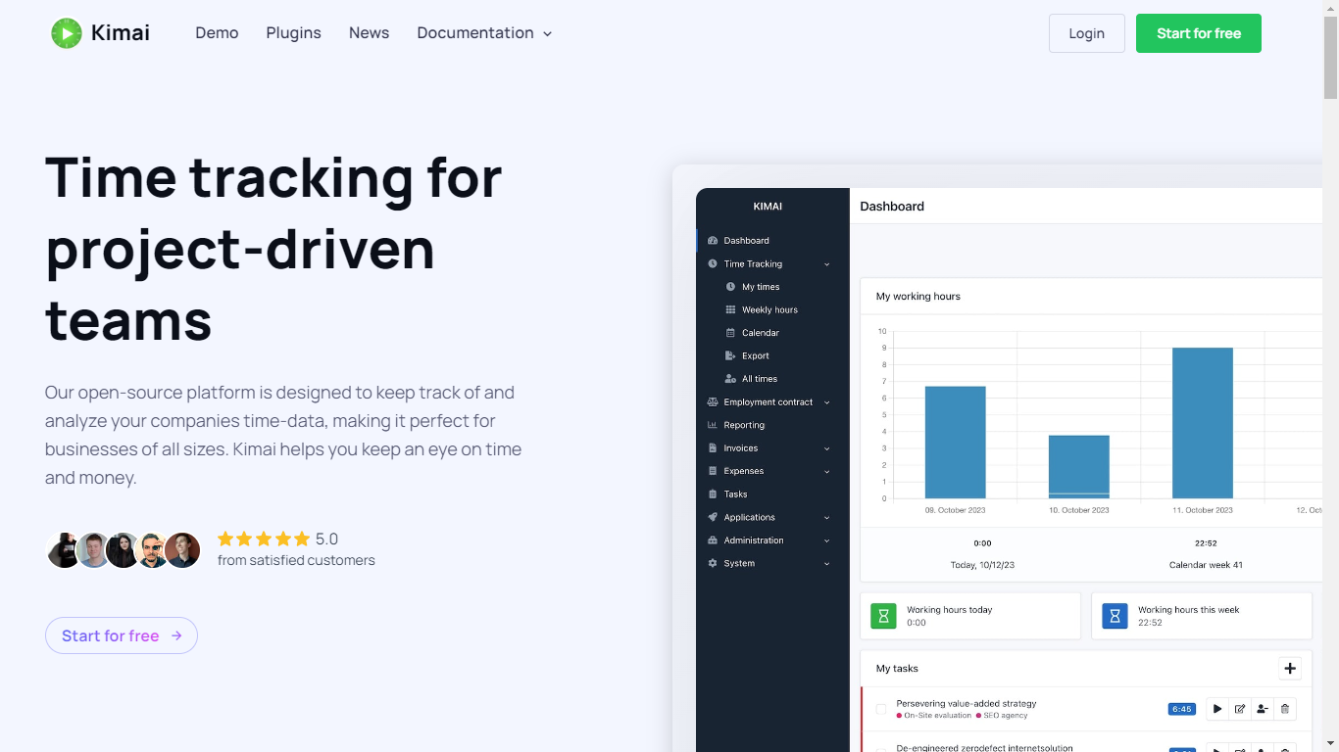Click the Expenses receipt icon
Screen dimensions: 1339x752
coord(713,471)
